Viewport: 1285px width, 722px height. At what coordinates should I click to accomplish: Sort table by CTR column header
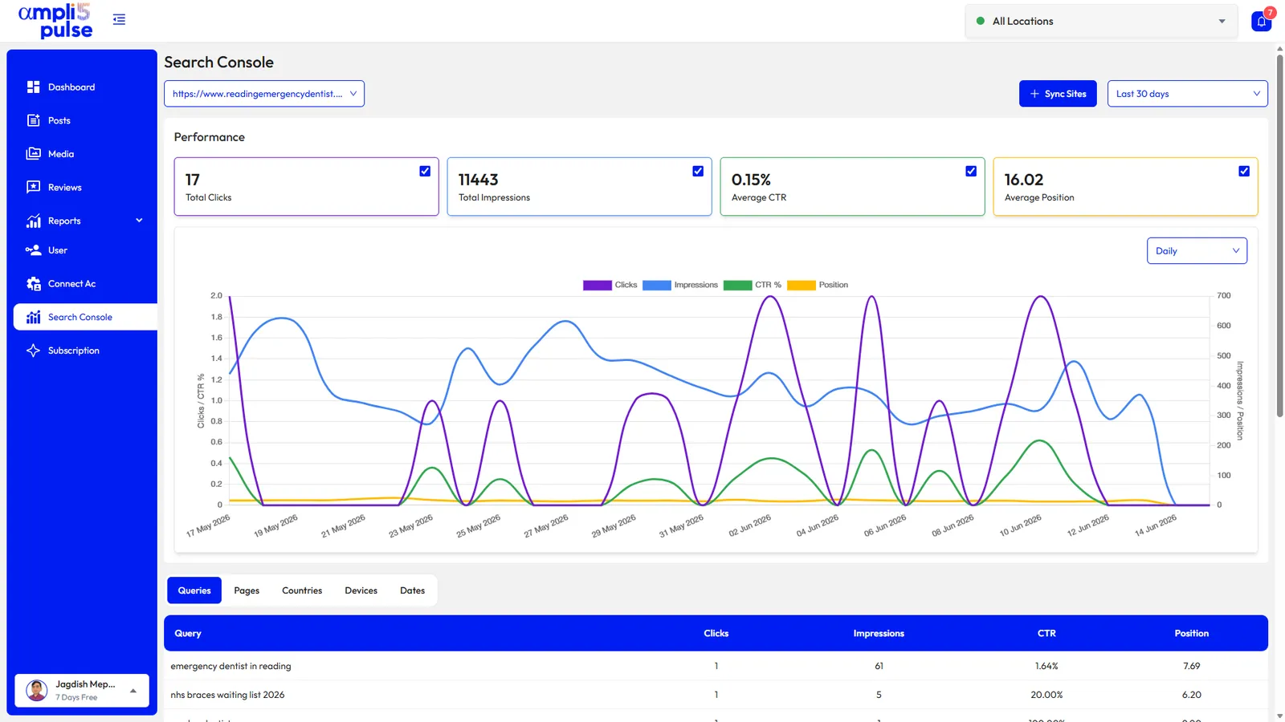pyautogui.click(x=1046, y=633)
